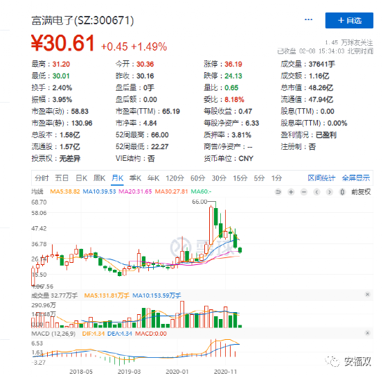This screenshot has height=378, width=383.
Task: Switch to the 30分 chart tab
Action: point(219,178)
